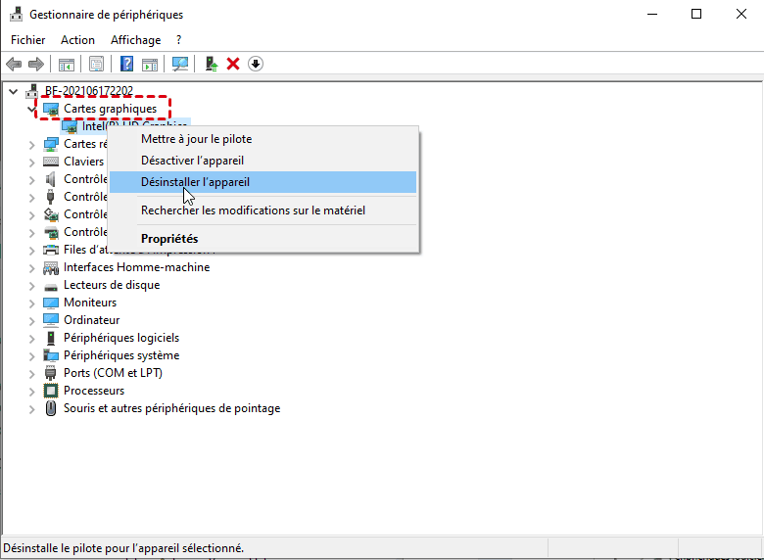This screenshot has height=560, width=764.
Task: Choose Propriétés in the context menu
Action: tap(263, 239)
